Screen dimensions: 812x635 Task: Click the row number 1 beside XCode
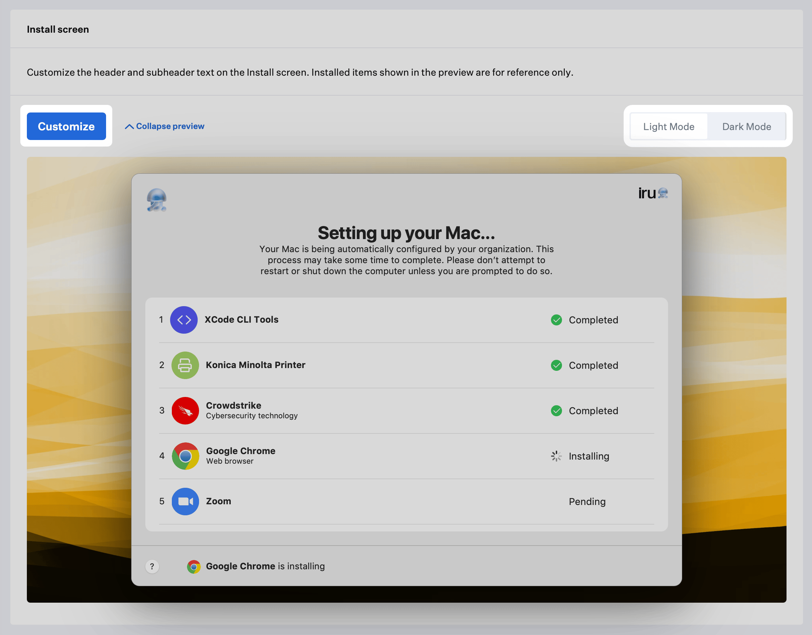[x=161, y=320]
